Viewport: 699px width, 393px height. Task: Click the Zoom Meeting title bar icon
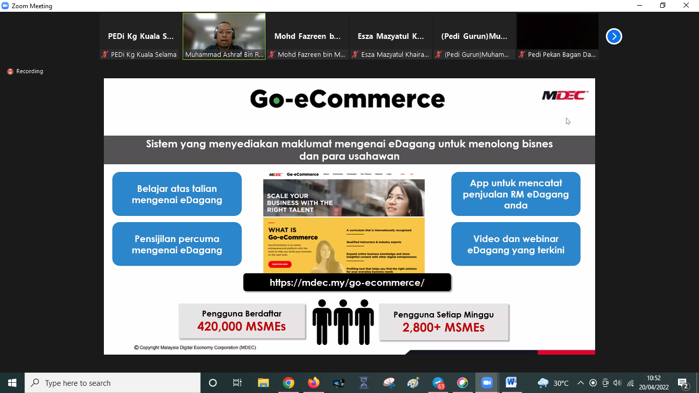coord(6,6)
